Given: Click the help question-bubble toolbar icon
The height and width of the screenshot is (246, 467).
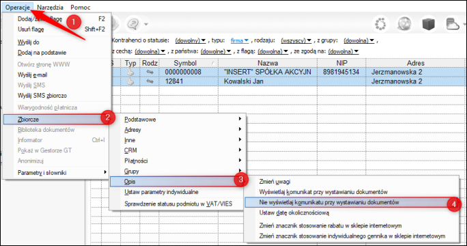Looking at the screenshot, I should tap(133, 24).
